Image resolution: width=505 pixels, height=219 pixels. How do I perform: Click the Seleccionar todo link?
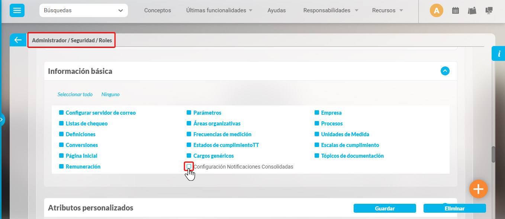coord(75,94)
